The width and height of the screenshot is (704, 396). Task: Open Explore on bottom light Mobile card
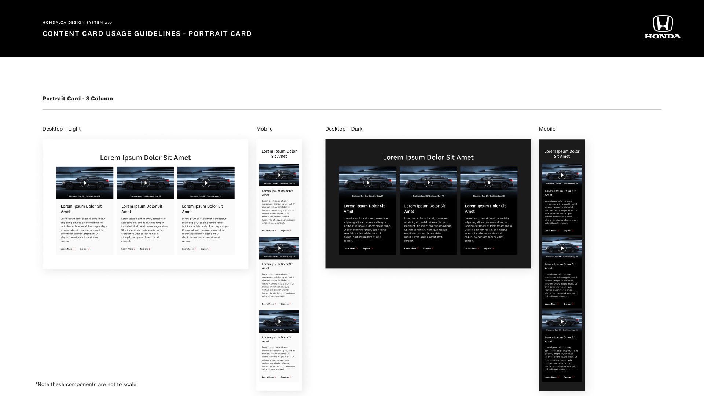286,377
